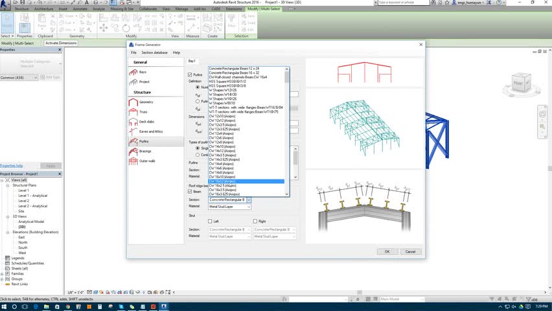Viewport: 552px width, 311px height.
Task: Open the Help menu in Frame Generator
Action: [x=176, y=52]
